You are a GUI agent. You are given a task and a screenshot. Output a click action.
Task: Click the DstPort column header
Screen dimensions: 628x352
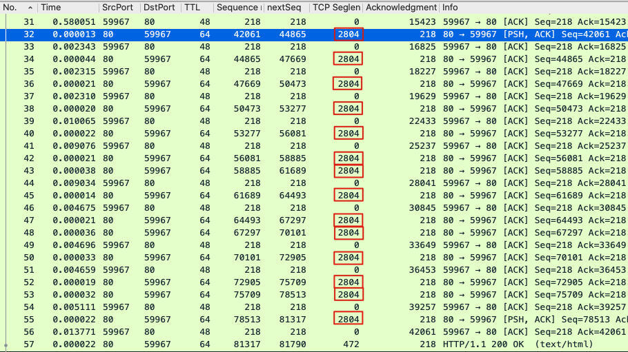tap(159, 8)
